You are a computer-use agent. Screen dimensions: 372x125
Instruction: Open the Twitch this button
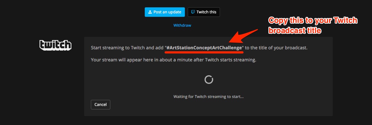click(204, 12)
